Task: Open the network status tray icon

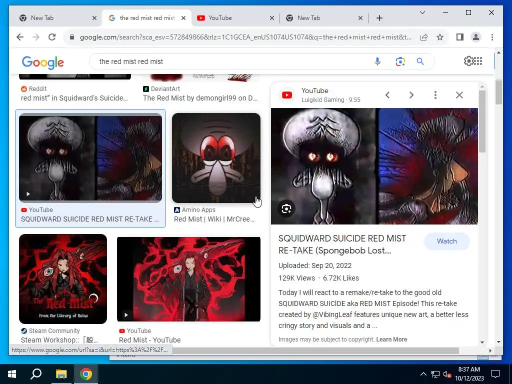Action: coord(435,374)
